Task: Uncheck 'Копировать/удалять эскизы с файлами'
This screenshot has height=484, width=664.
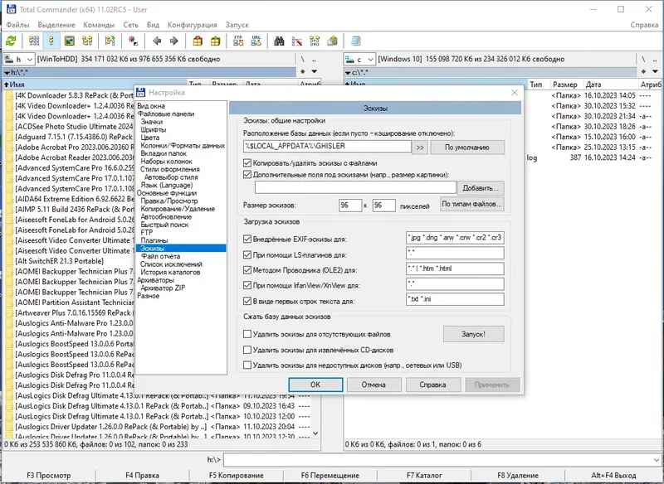Action: pyautogui.click(x=247, y=163)
